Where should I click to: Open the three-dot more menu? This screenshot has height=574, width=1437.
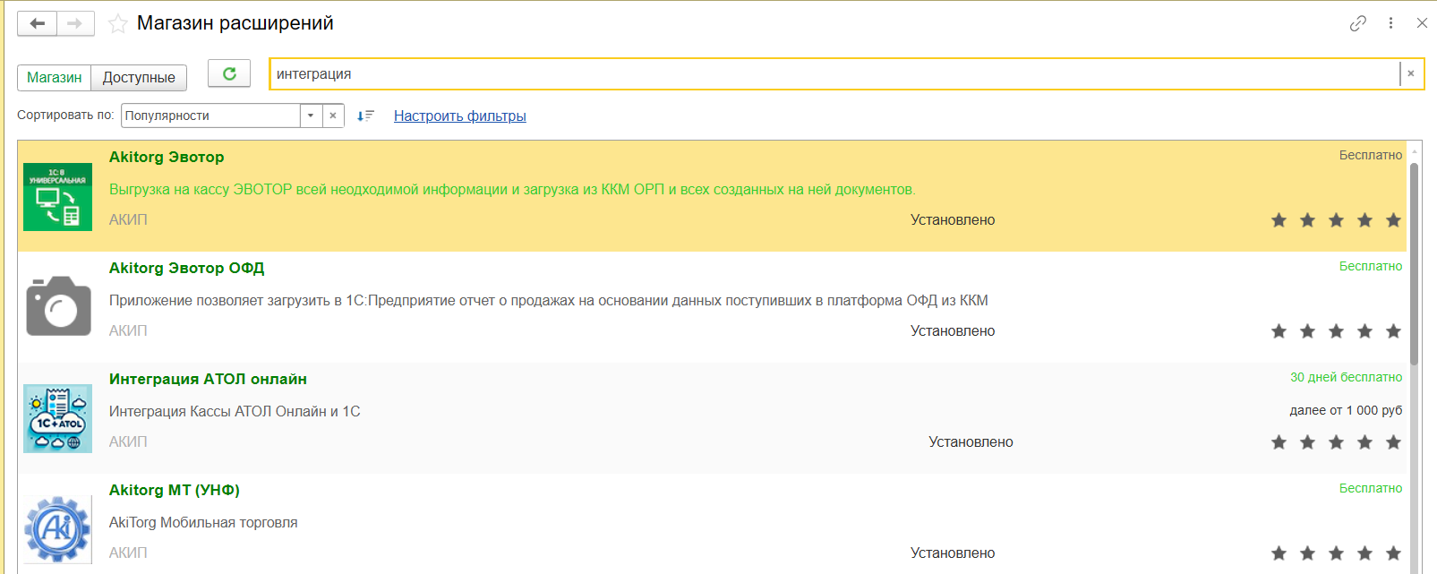click(x=1390, y=23)
